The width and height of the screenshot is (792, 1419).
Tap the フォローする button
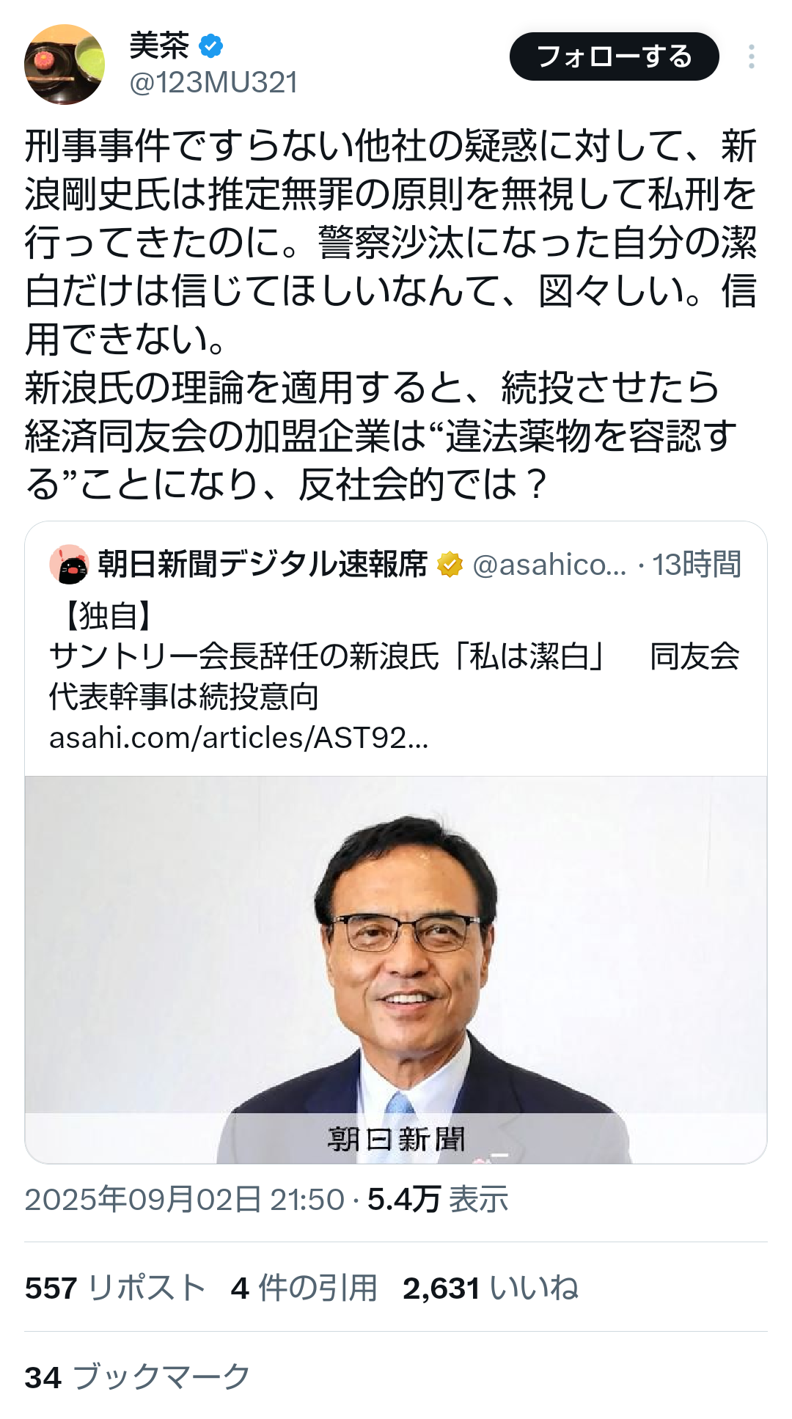(615, 56)
